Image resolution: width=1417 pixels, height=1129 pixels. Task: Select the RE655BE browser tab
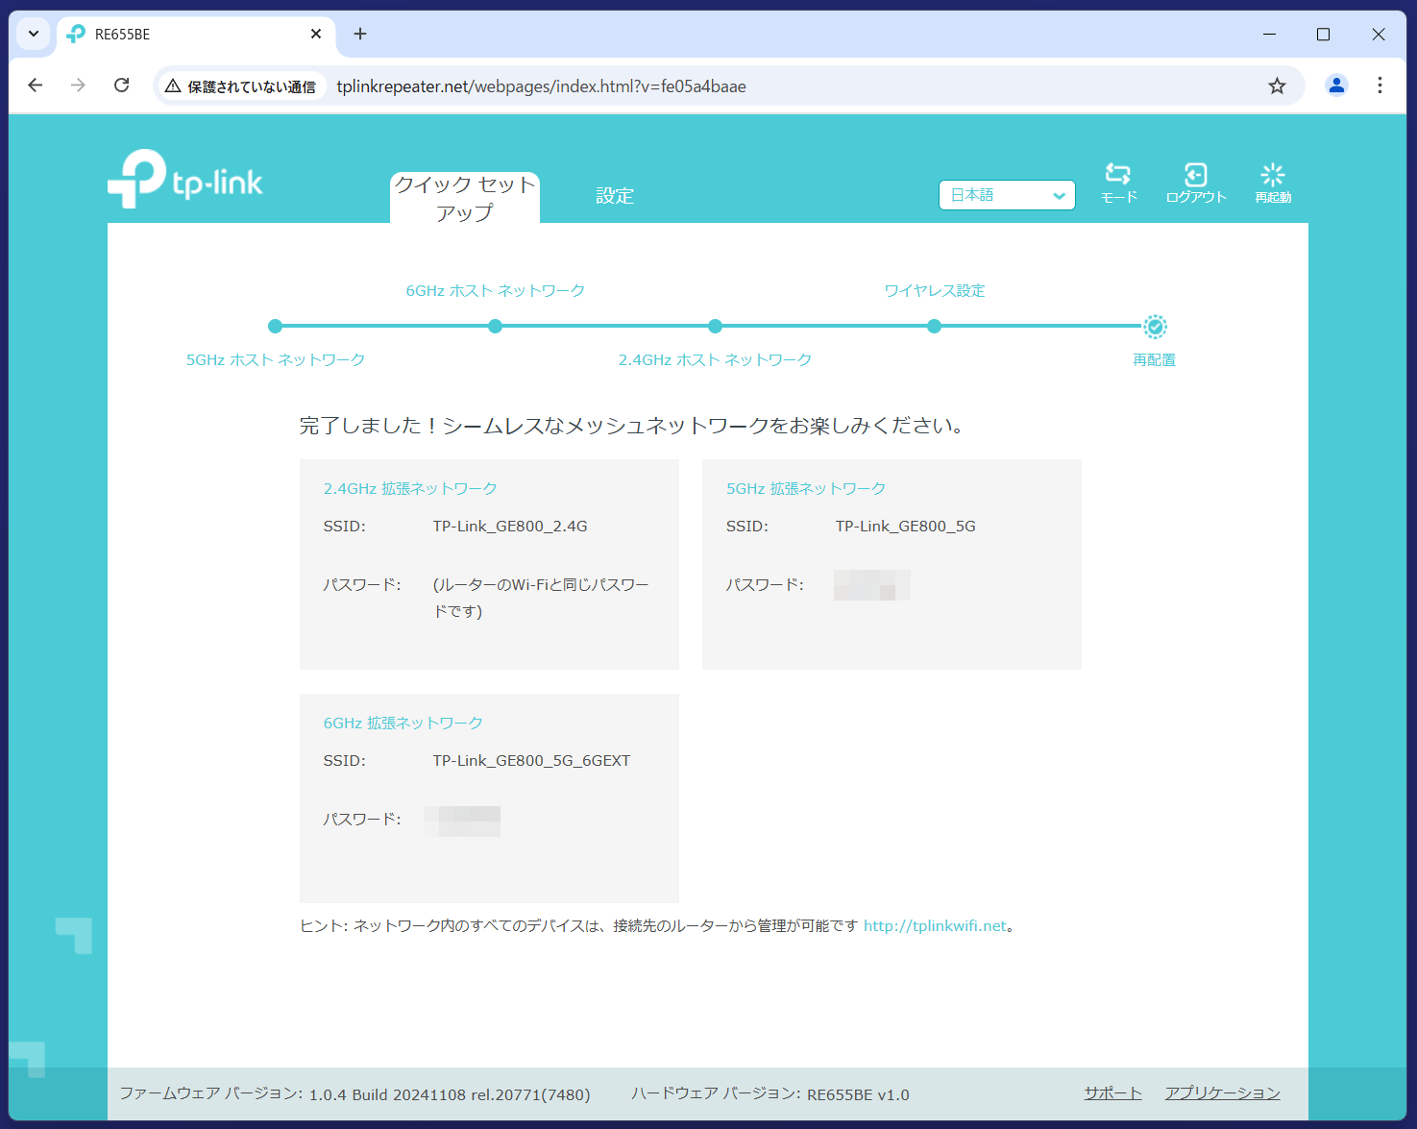pyautogui.click(x=196, y=35)
